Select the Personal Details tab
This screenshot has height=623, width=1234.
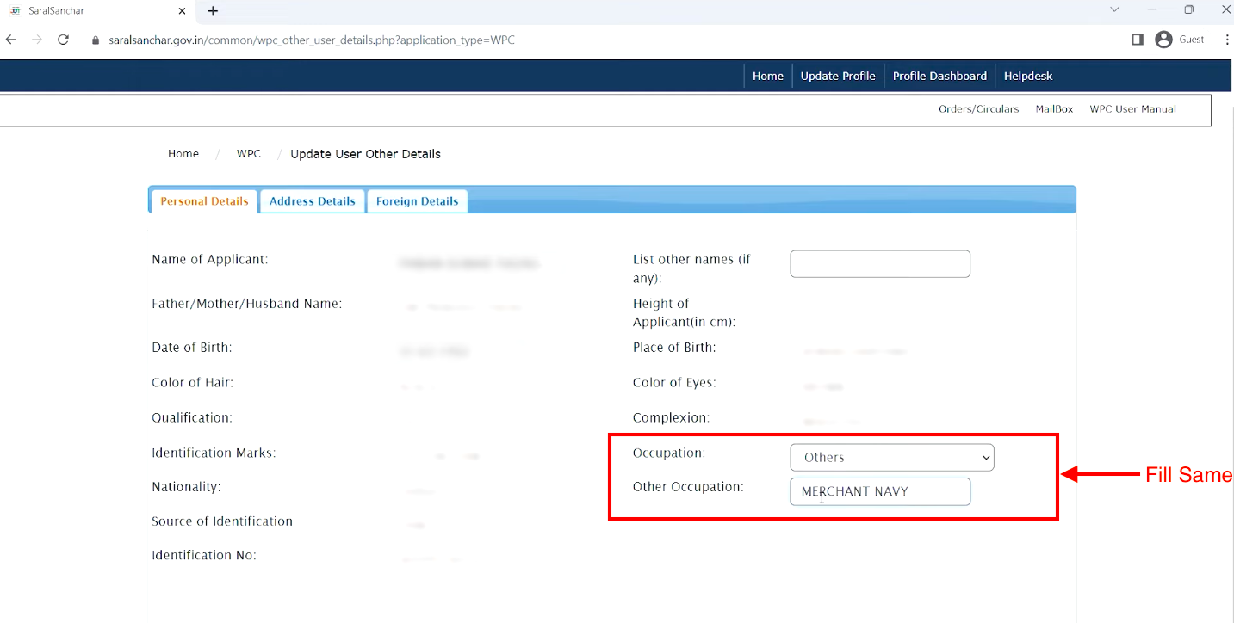(204, 201)
